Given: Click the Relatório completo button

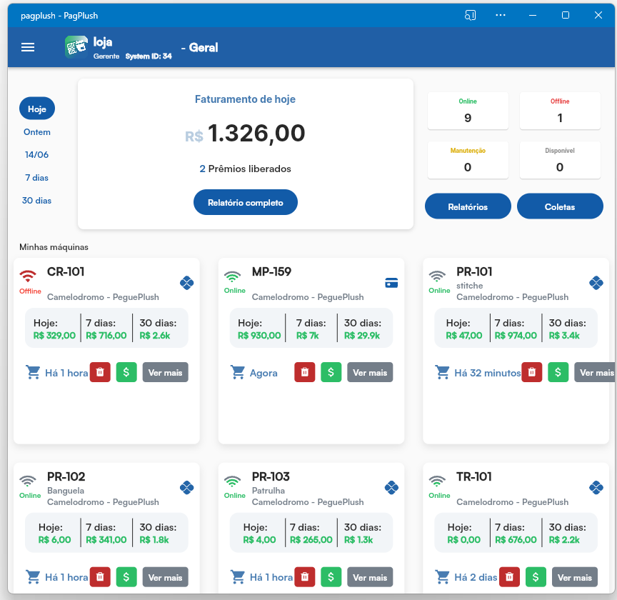Looking at the screenshot, I should click(245, 202).
